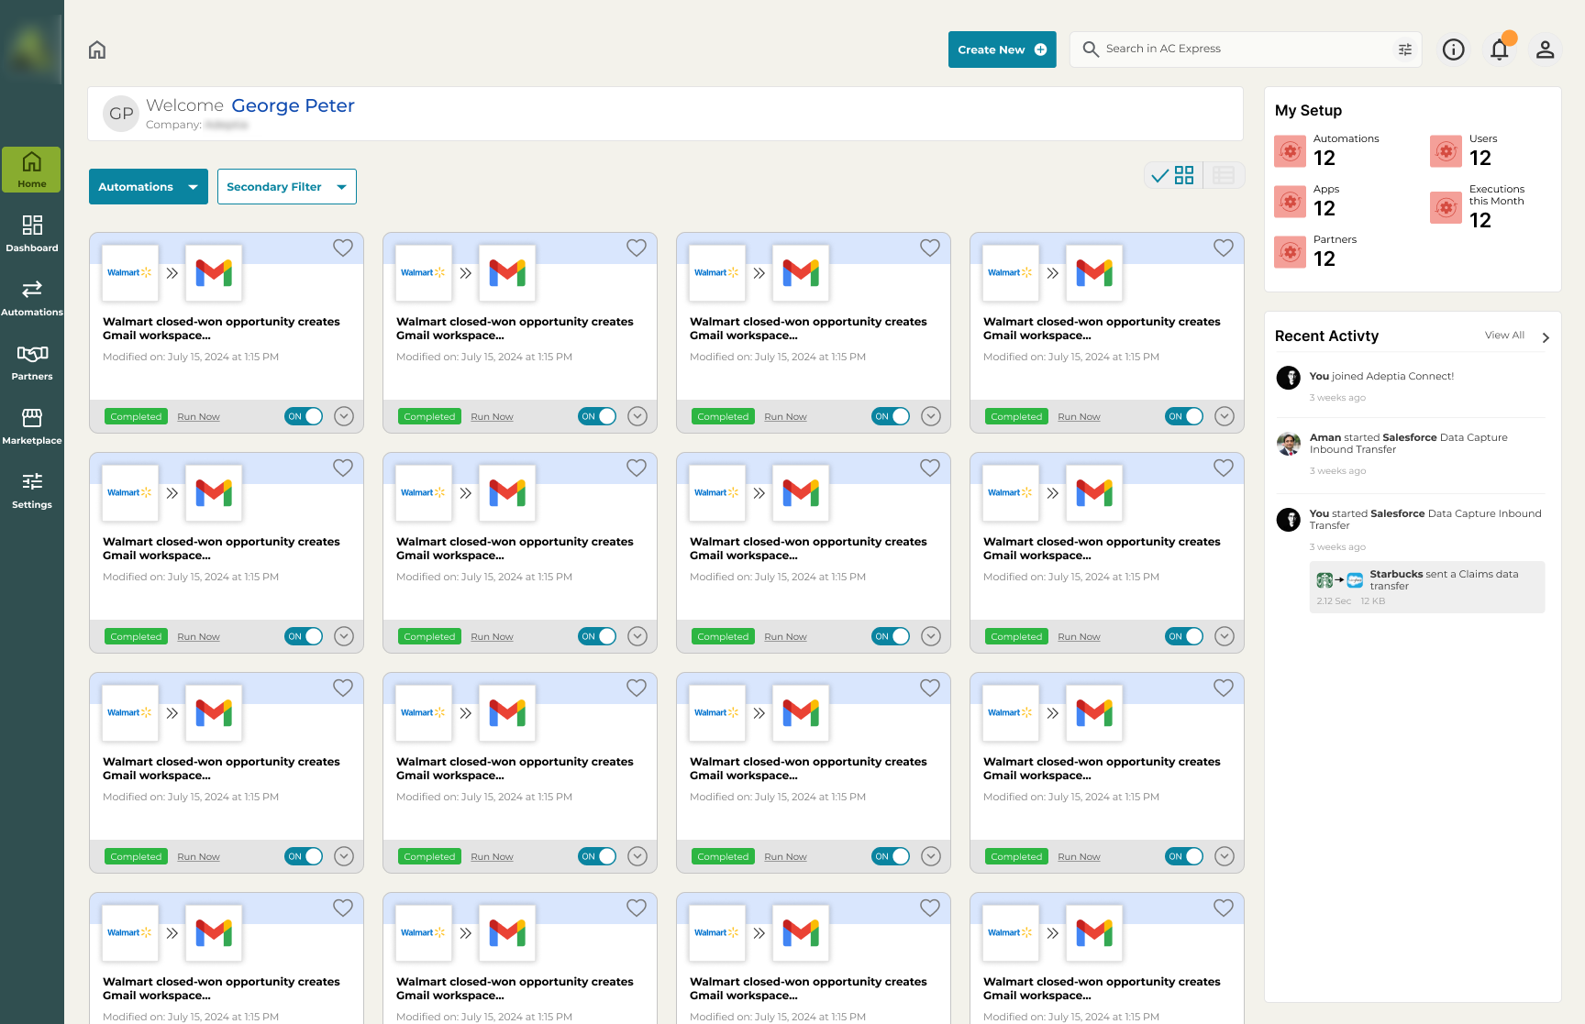Viewport: 1585px width, 1024px height.
Task: Toggle off the first card's ON switch
Action: (304, 416)
